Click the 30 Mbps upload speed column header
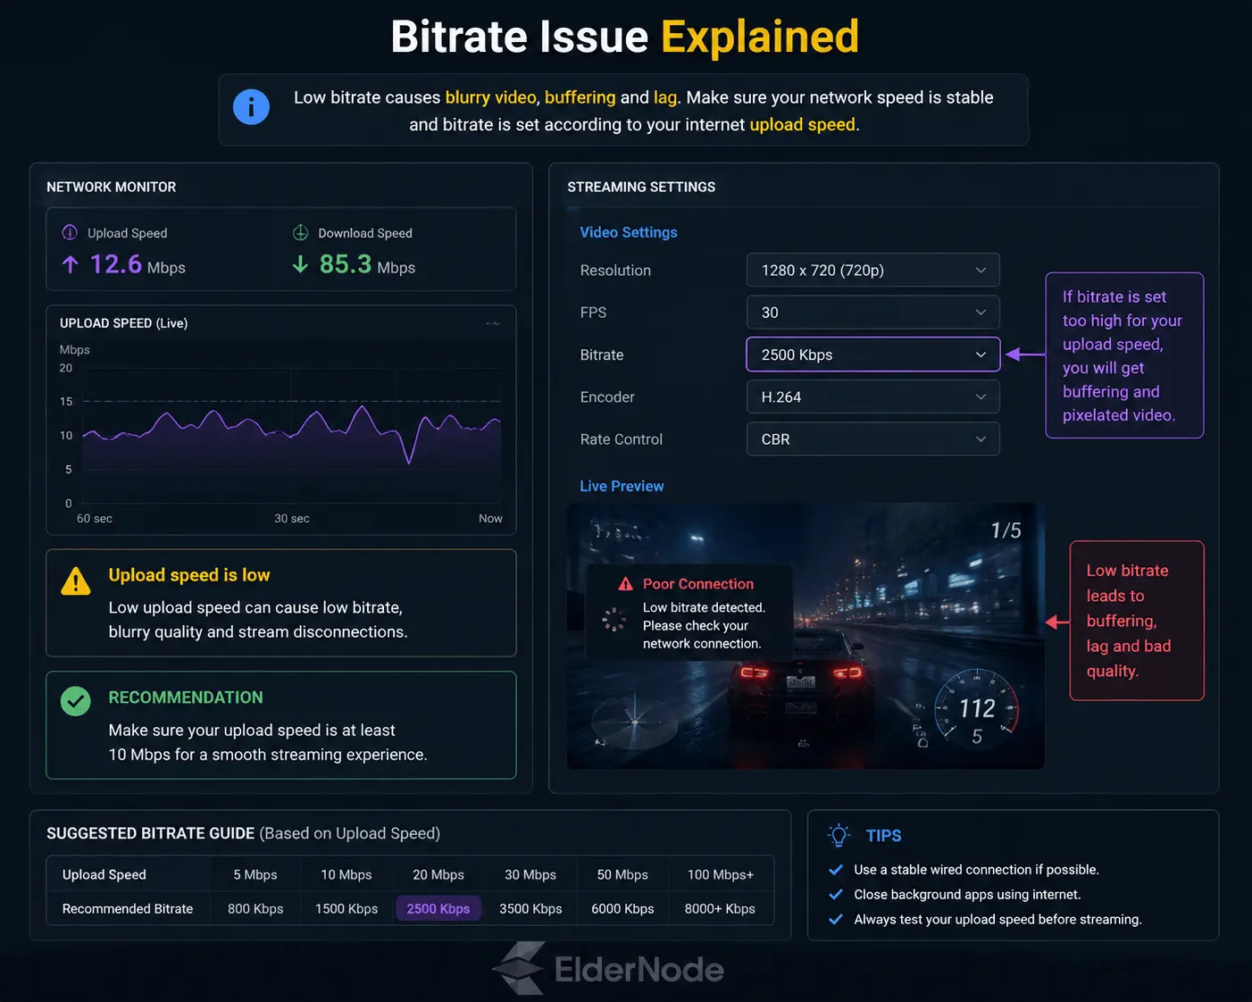Image resolution: width=1252 pixels, height=1002 pixels. click(x=530, y=875)
